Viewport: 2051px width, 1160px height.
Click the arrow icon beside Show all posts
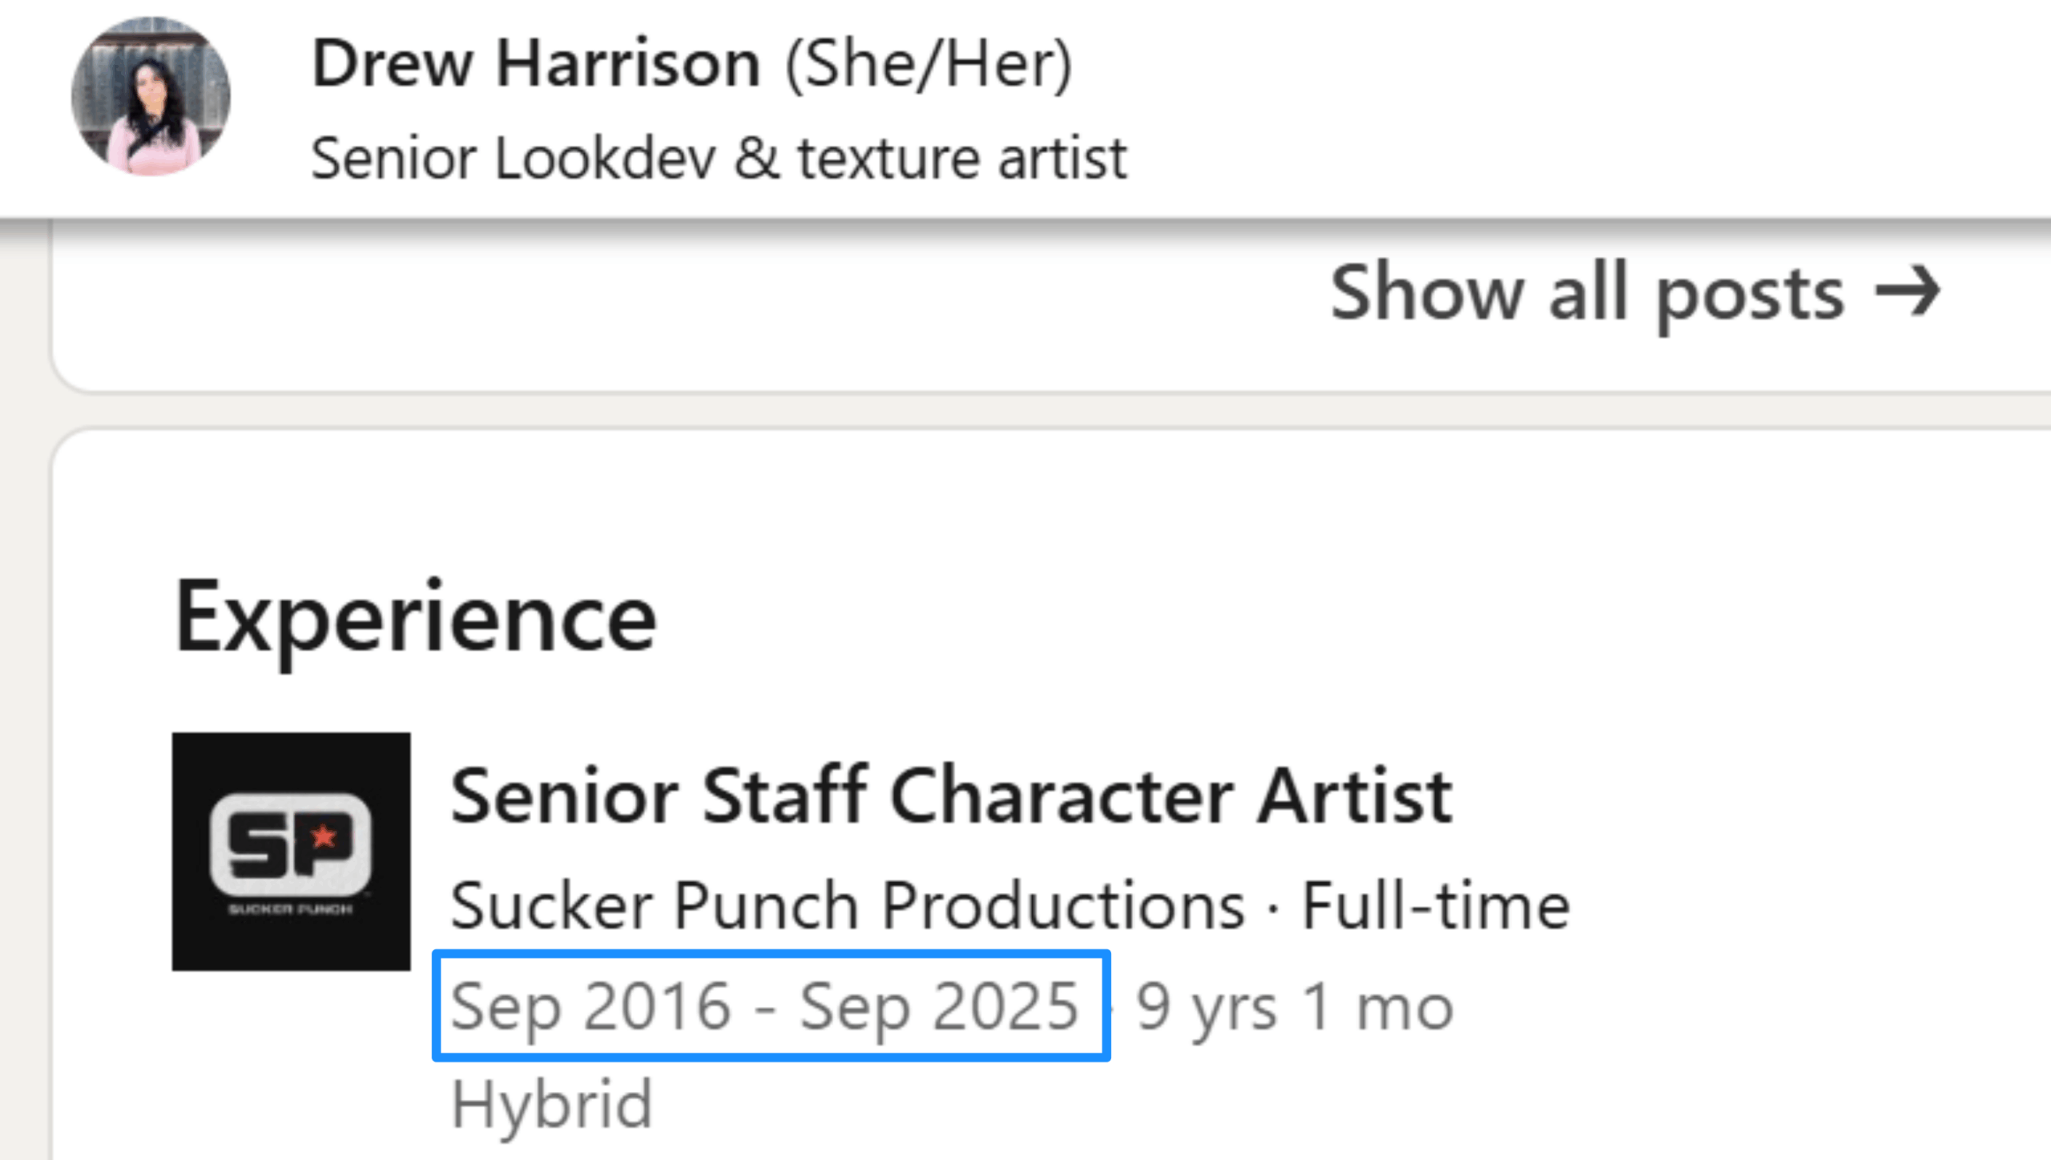1908,292
